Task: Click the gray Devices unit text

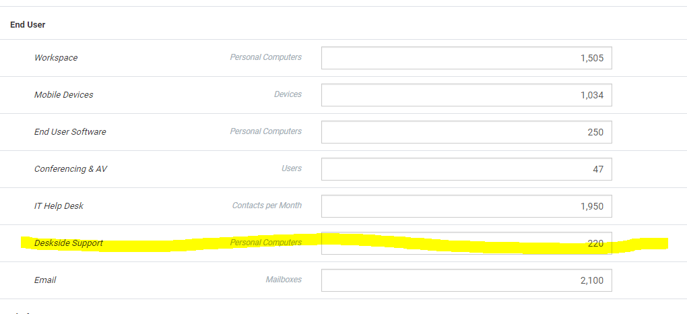Action: [x=288, y=94]
